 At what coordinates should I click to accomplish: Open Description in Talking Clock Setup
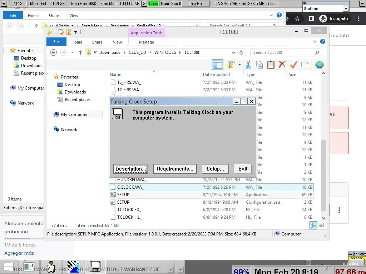(x=130, y=169)
